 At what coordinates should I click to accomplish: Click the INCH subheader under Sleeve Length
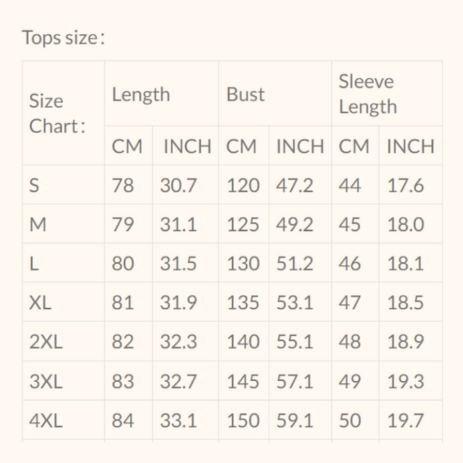410,147
